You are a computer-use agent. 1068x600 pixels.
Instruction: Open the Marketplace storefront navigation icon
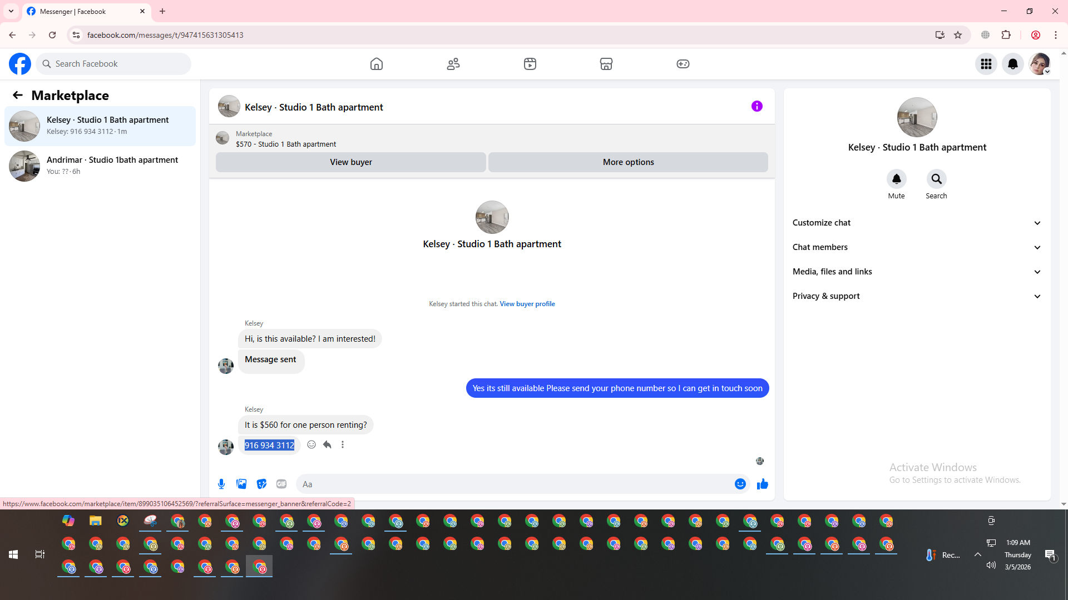(606, 64)
